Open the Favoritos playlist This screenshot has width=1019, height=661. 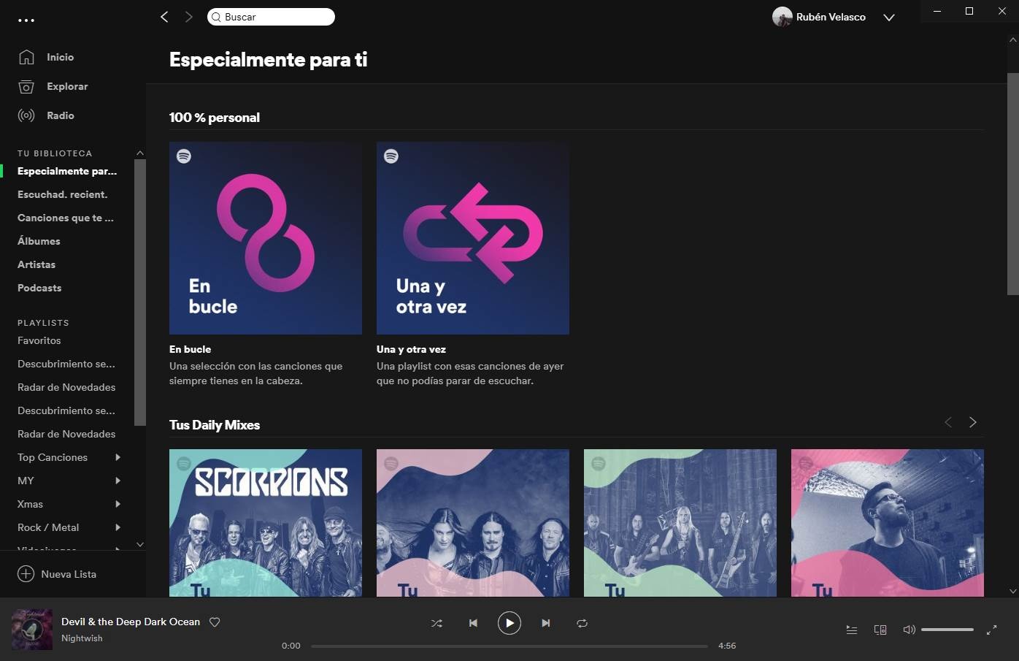pos(39,340)
